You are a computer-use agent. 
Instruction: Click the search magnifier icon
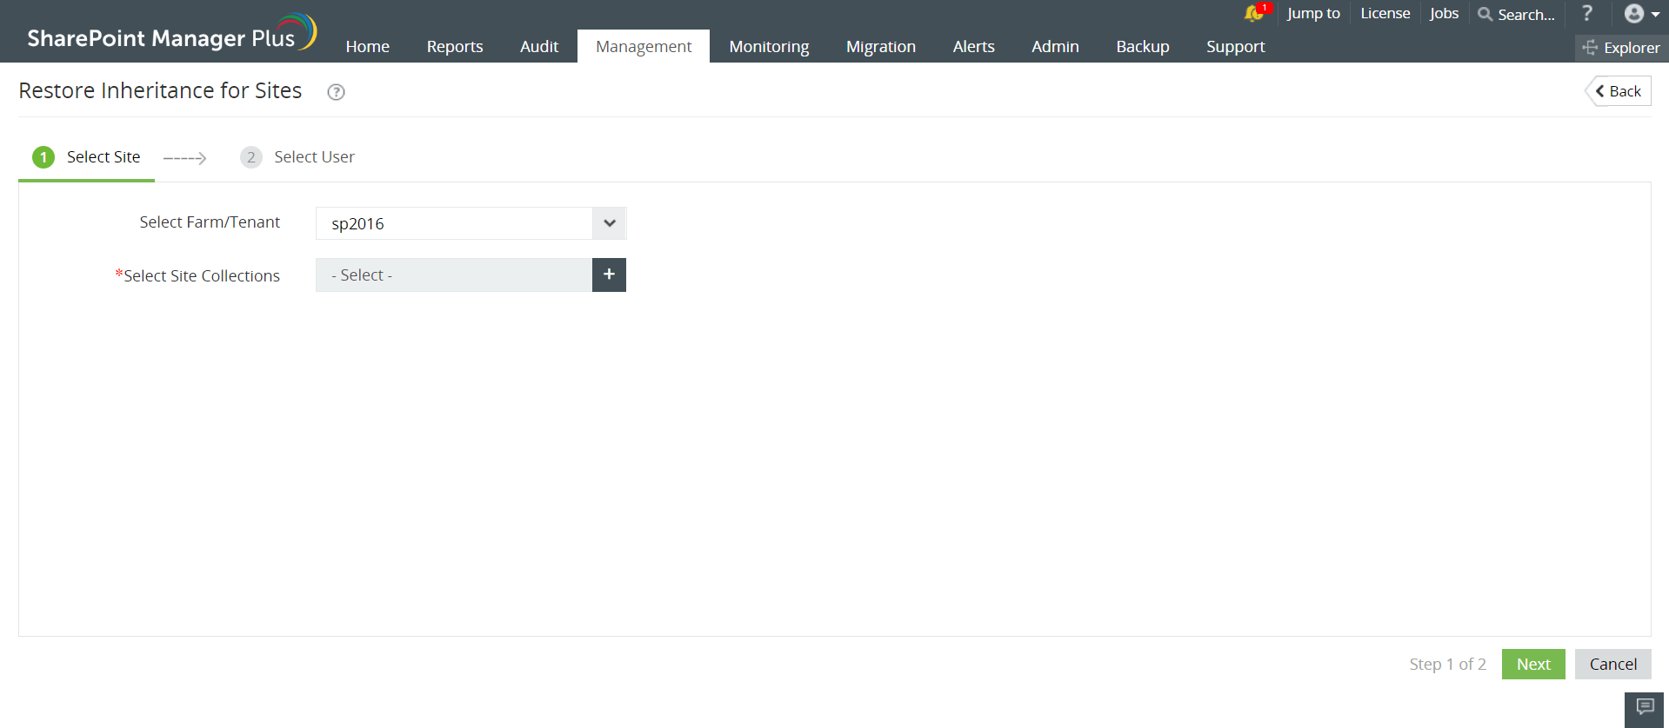pyautogui.click(x=1485, y=14)
